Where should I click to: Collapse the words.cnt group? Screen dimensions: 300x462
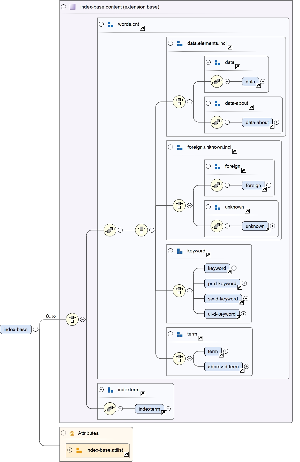coord(101,24)
